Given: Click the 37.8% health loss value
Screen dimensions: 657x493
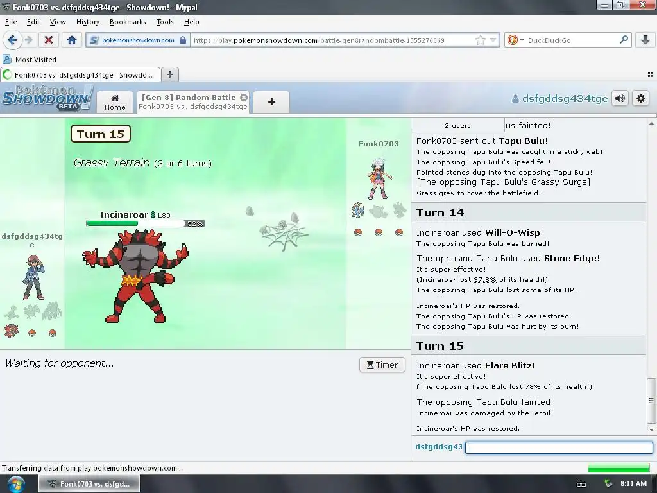Looking at the screenshot, I should [485, 280].
